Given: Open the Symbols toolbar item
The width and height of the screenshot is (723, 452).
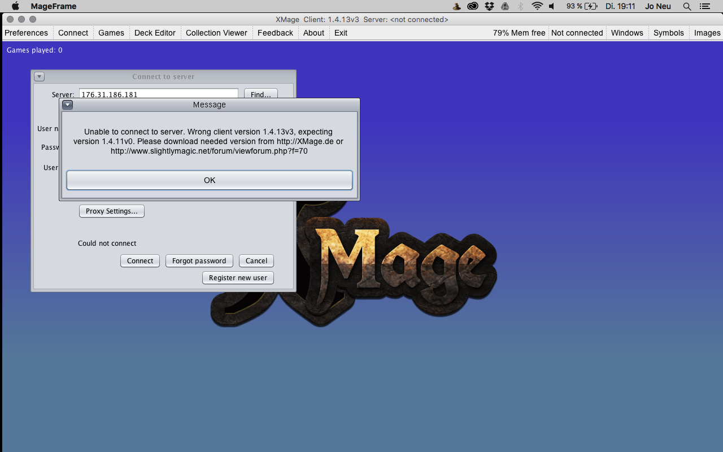Looking at the screenshot, I should [x=668, y=33].
